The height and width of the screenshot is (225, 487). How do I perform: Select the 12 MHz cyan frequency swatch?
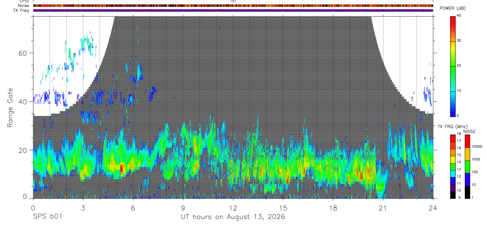coord(452,176)
